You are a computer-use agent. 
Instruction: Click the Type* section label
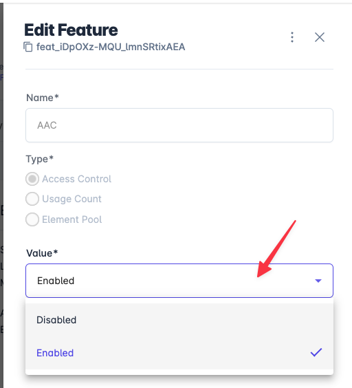40,159
